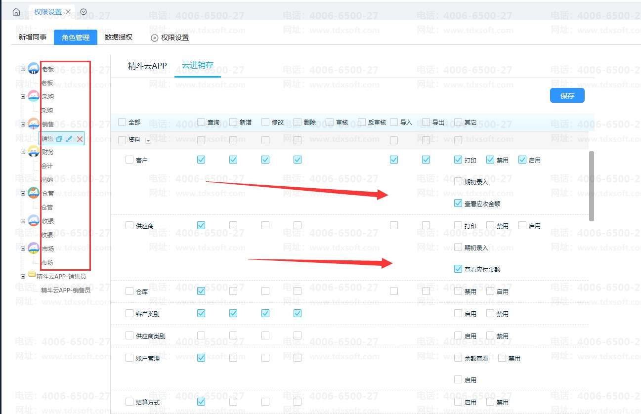641x414 pixels.
Task: Uncheck 查看应付金额 under 供应商
Action: 458,269
